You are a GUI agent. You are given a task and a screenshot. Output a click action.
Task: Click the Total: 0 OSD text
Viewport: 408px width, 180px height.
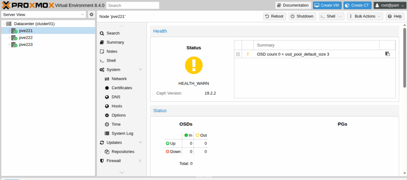[x=186, y=164]
